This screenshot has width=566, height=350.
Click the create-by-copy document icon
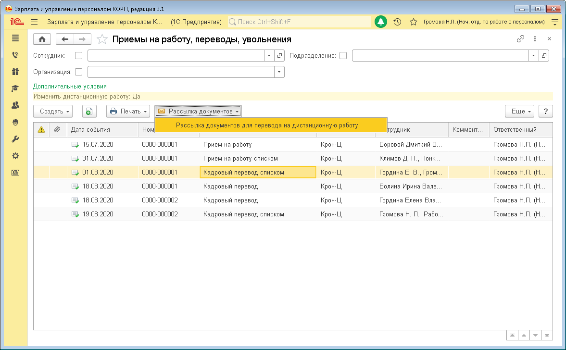click(89, 112)
